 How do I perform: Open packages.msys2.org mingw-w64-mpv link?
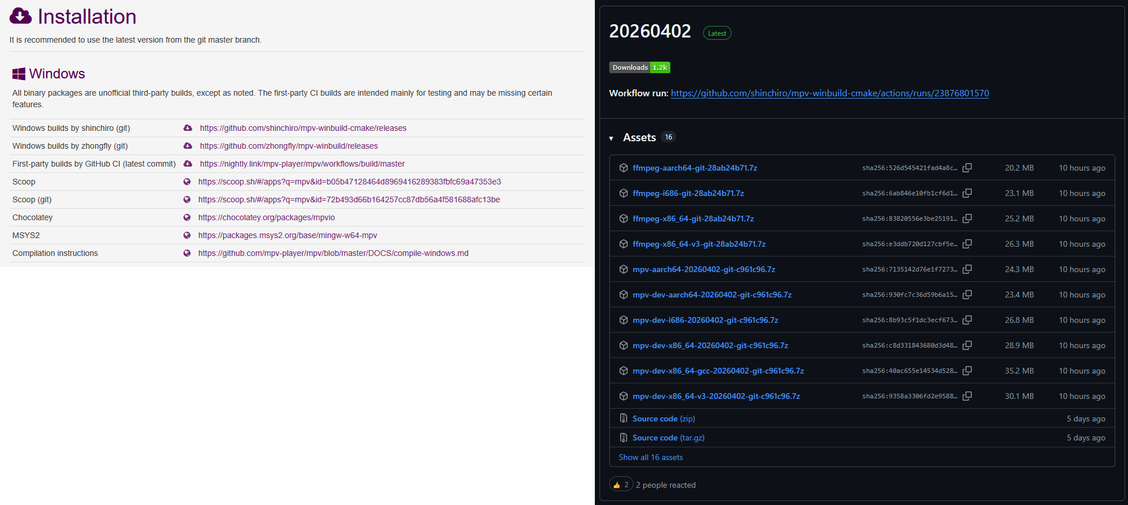tap(288, 235)
